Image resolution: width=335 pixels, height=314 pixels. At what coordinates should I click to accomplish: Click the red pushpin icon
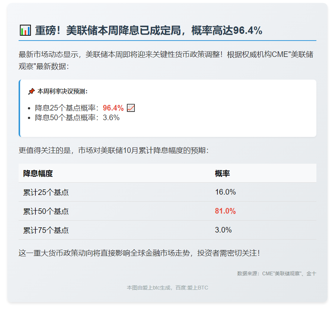click(x=31, y=92)
